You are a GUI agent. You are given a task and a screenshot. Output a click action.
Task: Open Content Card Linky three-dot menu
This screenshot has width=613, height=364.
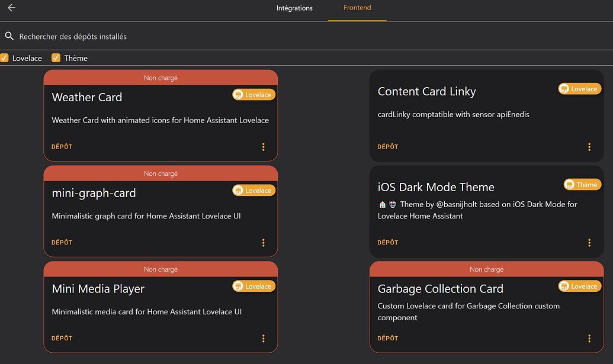click(589, 147)
